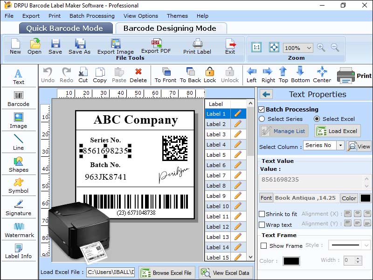Click the Lock icon in the toolbar
The width and height of the screenshot is (373, 280).
210,75
